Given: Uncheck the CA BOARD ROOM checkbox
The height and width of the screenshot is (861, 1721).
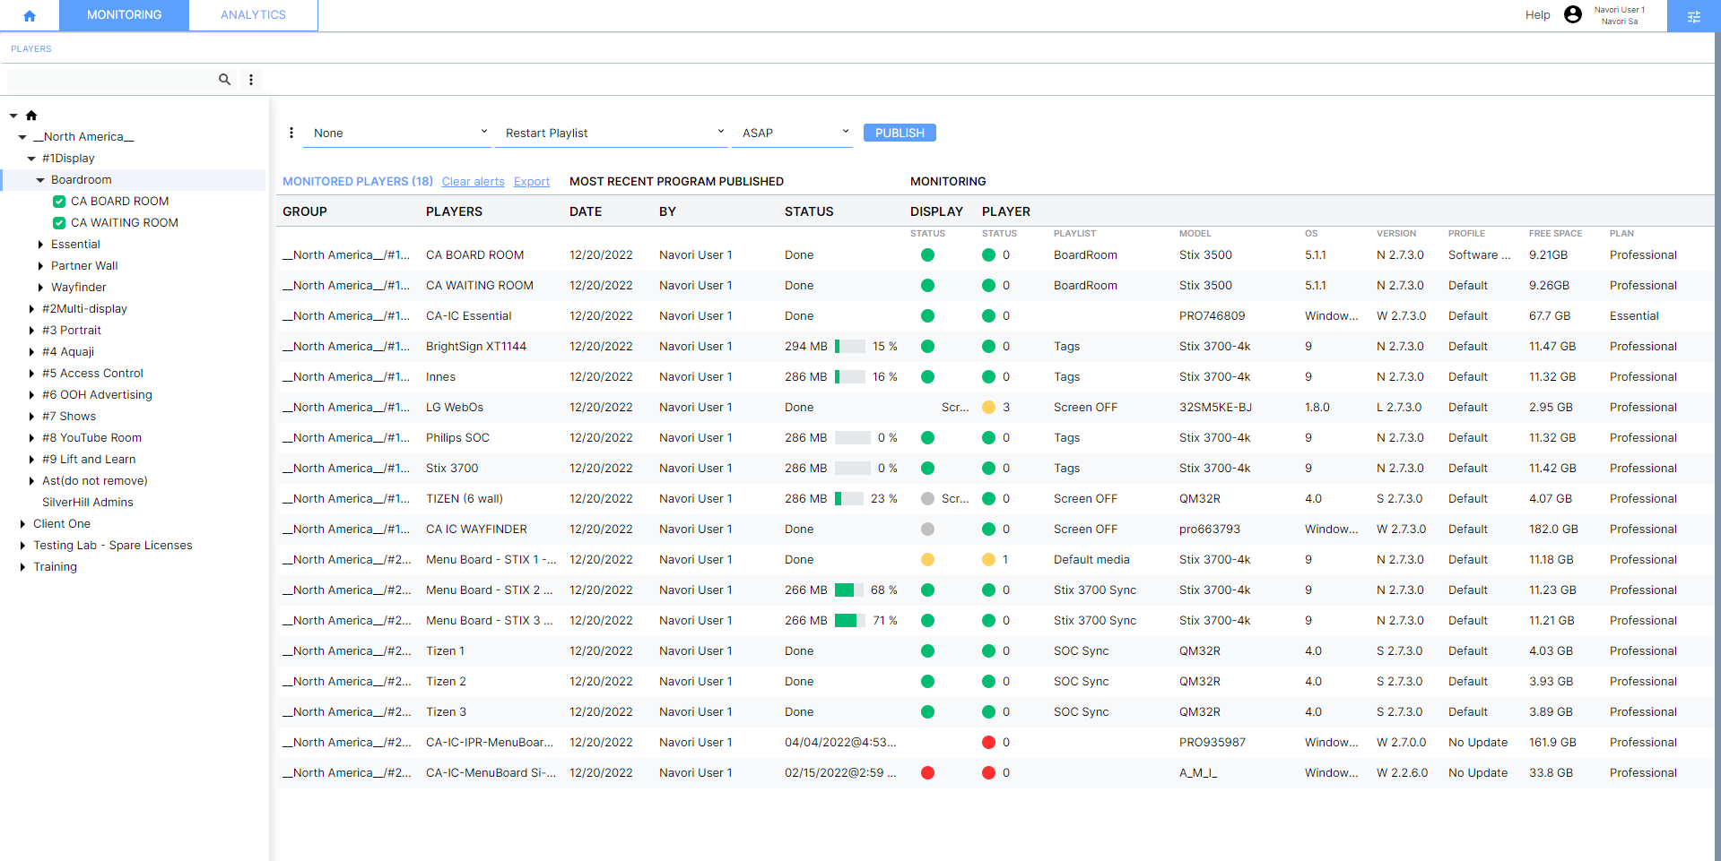Looking at the screenshot, I should (59, 202).
